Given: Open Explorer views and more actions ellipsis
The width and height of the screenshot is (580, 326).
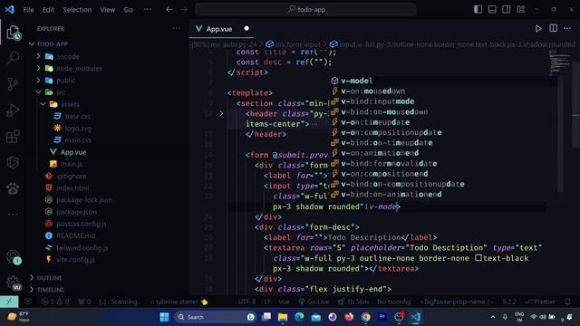Looking at the screenshot, I should (177, 28).
